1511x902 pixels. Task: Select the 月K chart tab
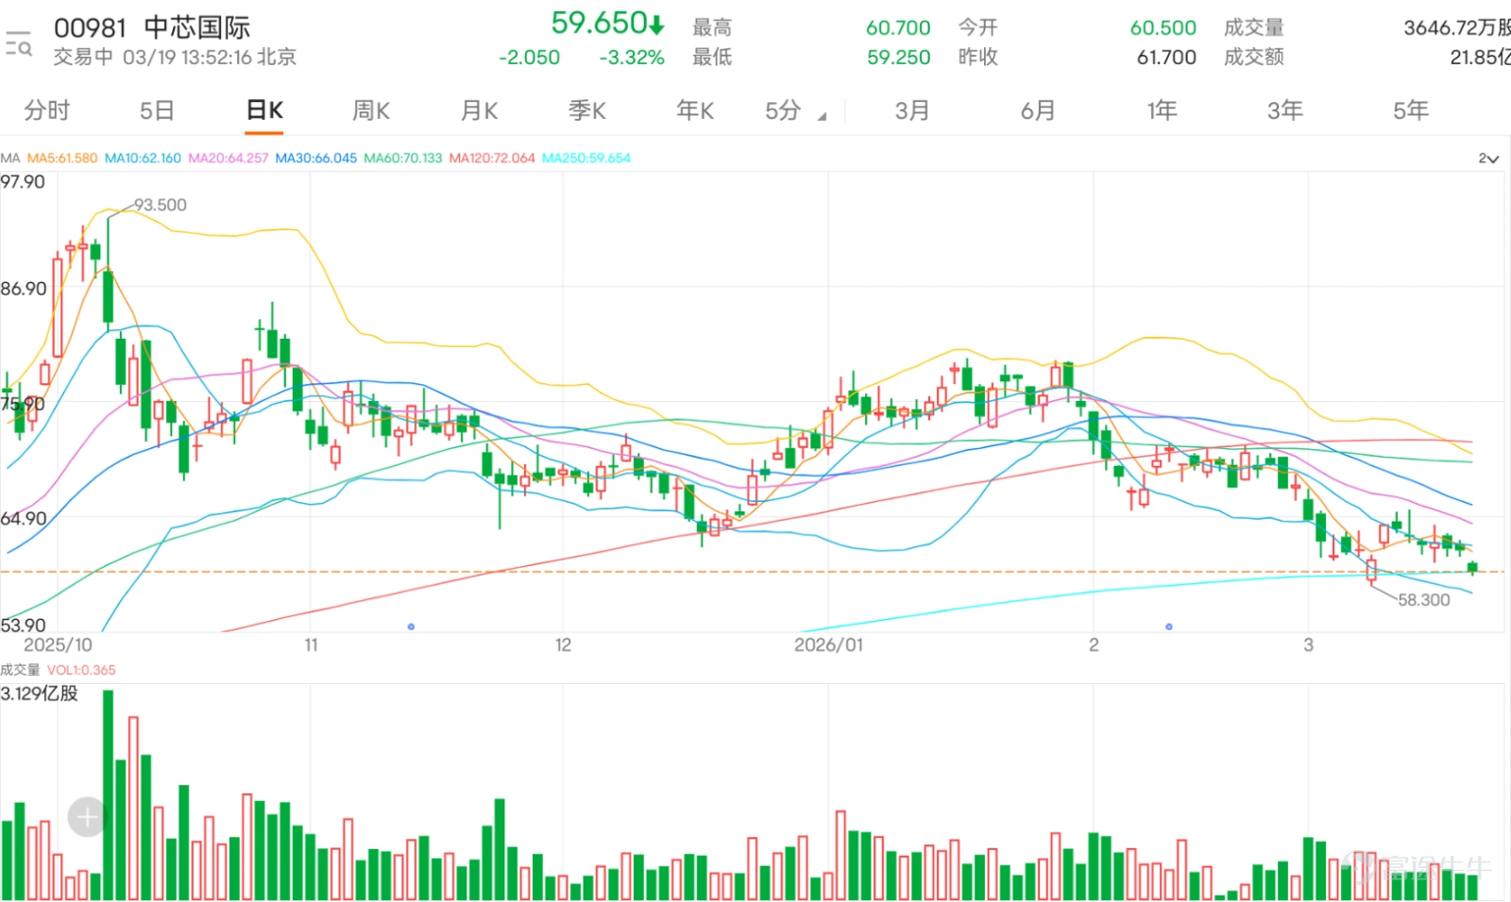479,110
